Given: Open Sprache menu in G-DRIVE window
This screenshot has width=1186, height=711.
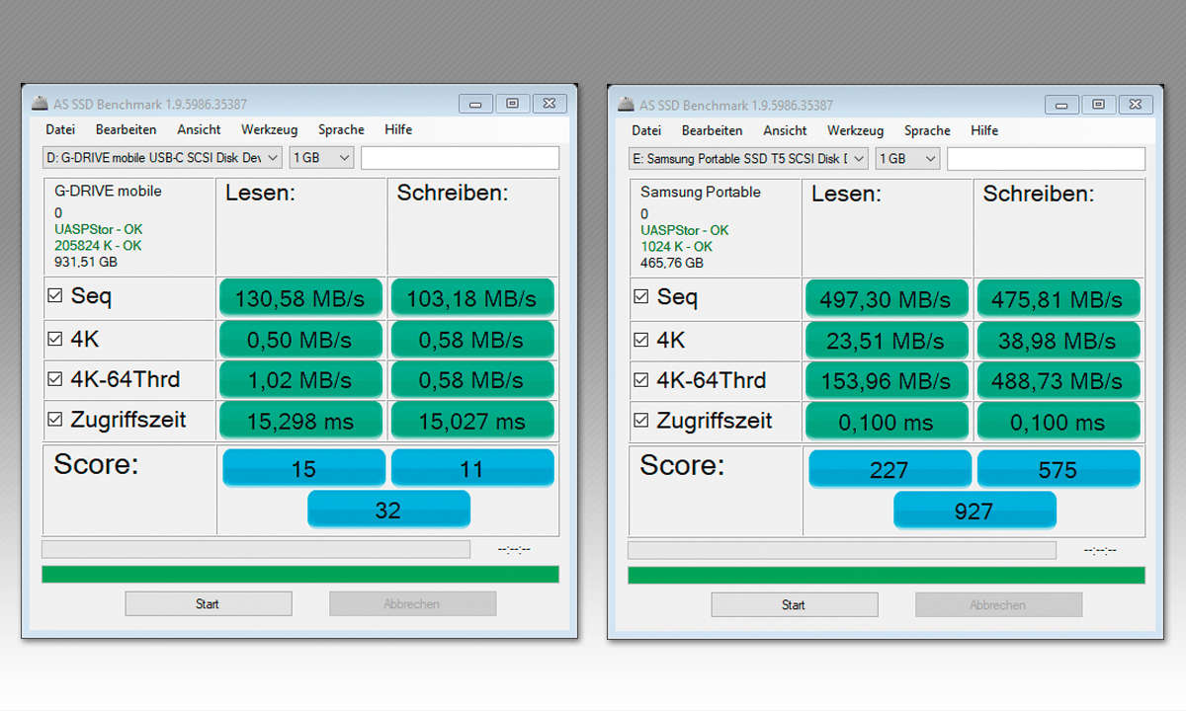Looking at the screenshot, I should tap(341, 129).
